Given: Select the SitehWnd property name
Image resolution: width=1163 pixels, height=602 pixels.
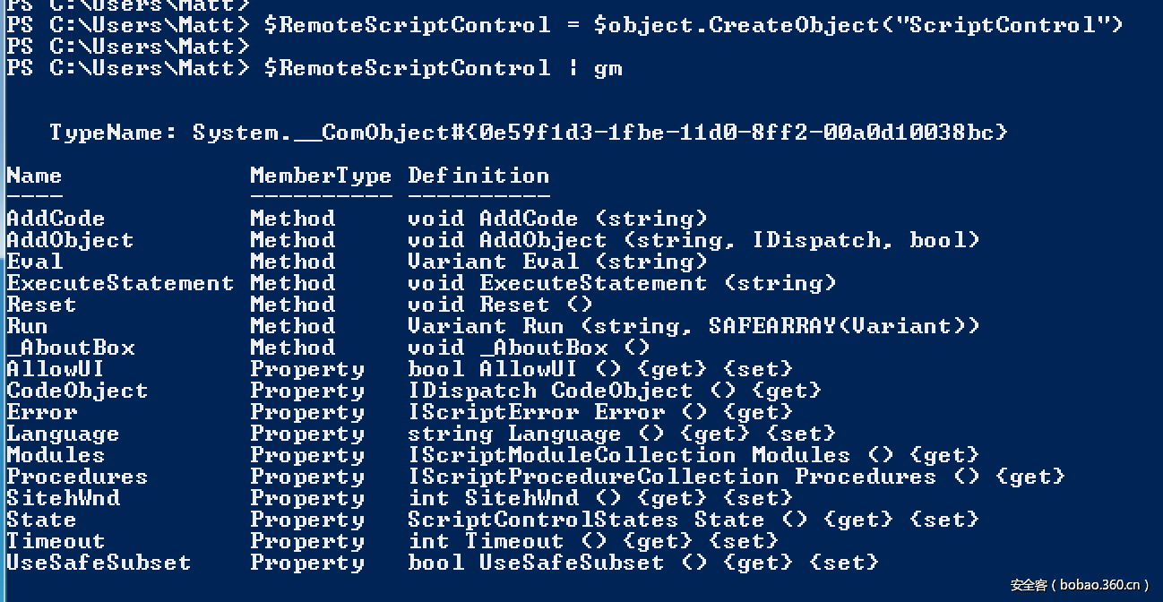Looking at the screenshot, I should click(63, 498).
